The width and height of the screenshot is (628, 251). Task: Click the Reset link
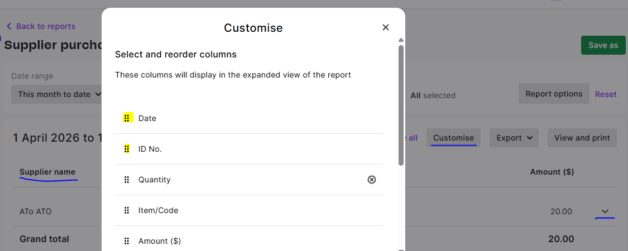pyautogui.click(x=606, y=94)
